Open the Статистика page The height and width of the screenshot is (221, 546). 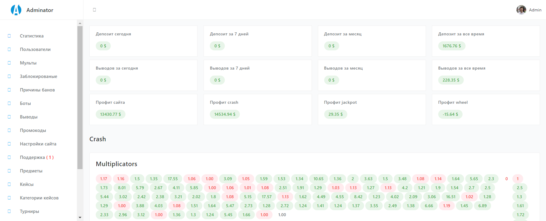pyautogui.click(x=32, y=36)
